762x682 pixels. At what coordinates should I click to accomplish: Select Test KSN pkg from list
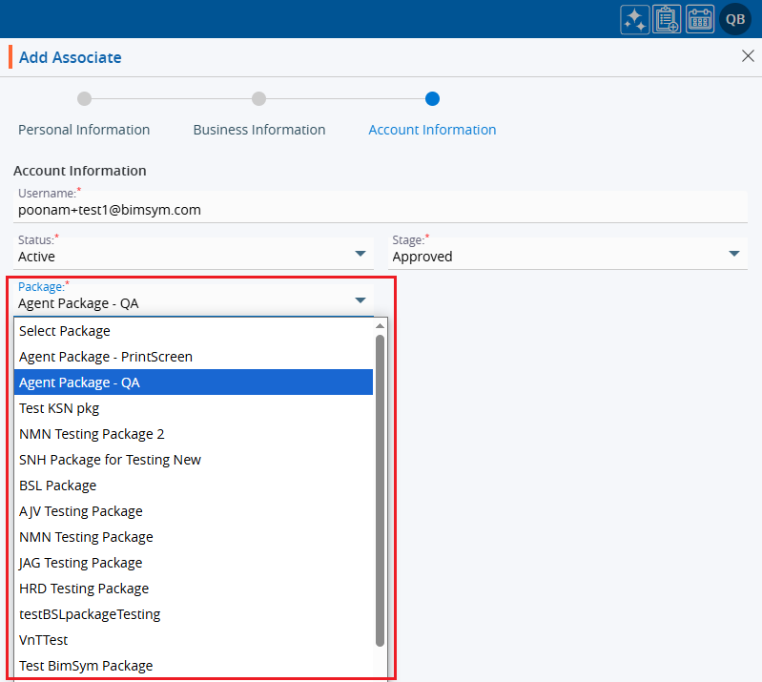click(59, 408)
